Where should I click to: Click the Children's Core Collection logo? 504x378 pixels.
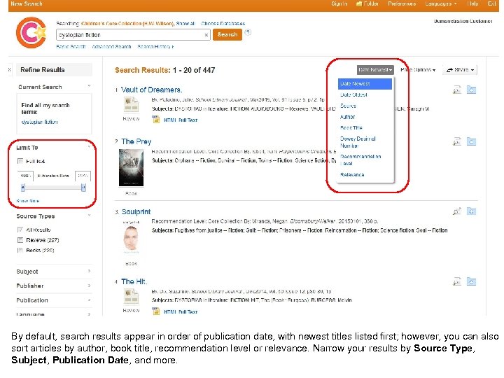31,32
